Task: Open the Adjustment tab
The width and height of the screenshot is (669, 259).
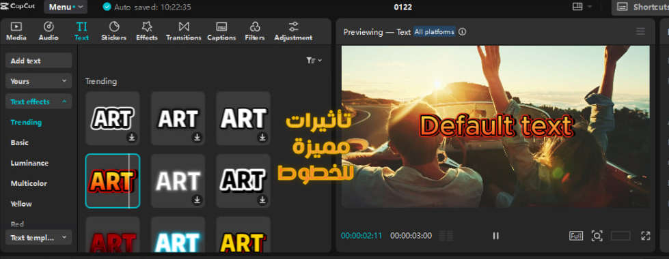Action: pyautogui.click(x=293, y=31)
